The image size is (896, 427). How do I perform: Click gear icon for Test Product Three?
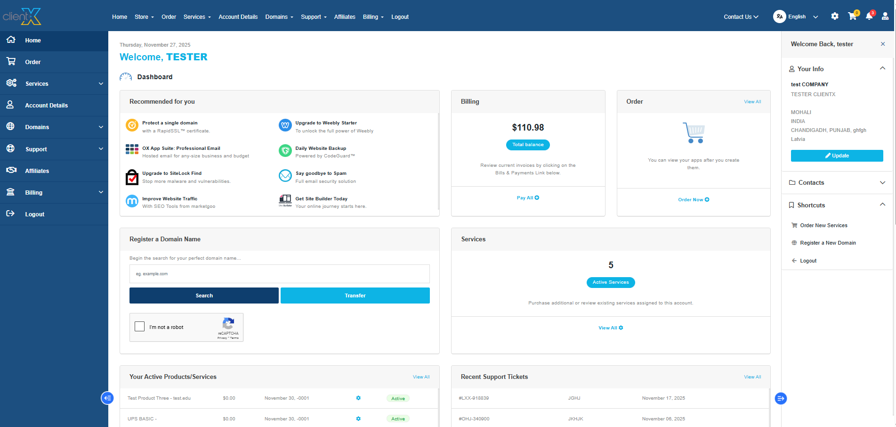point(358,398)
